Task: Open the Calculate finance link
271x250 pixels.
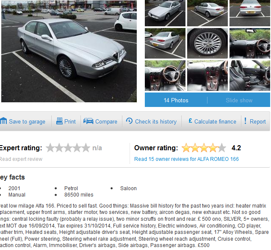Action: (215, 122)
